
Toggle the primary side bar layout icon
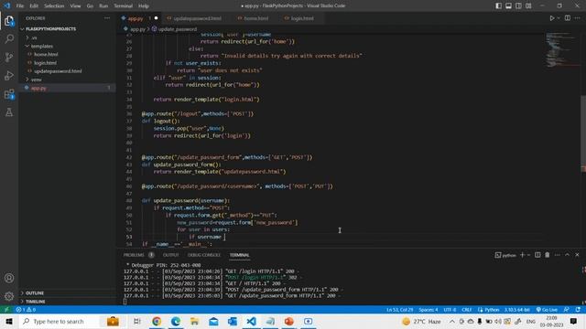pyautogui.click(x=498, y=5)
